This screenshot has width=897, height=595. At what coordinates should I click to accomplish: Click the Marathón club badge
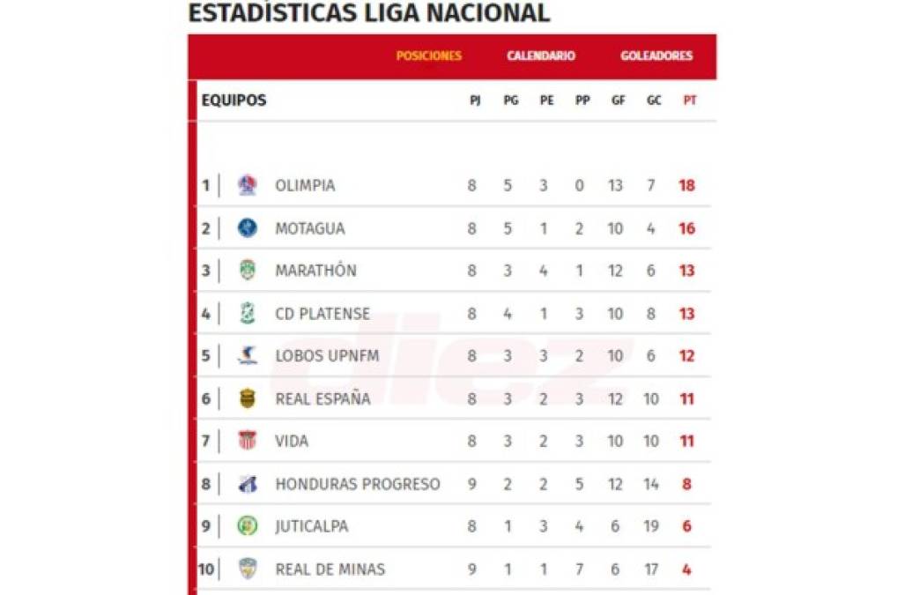[x=248, y=270]
